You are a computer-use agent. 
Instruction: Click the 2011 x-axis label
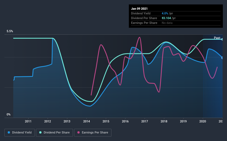pos(28,121)
